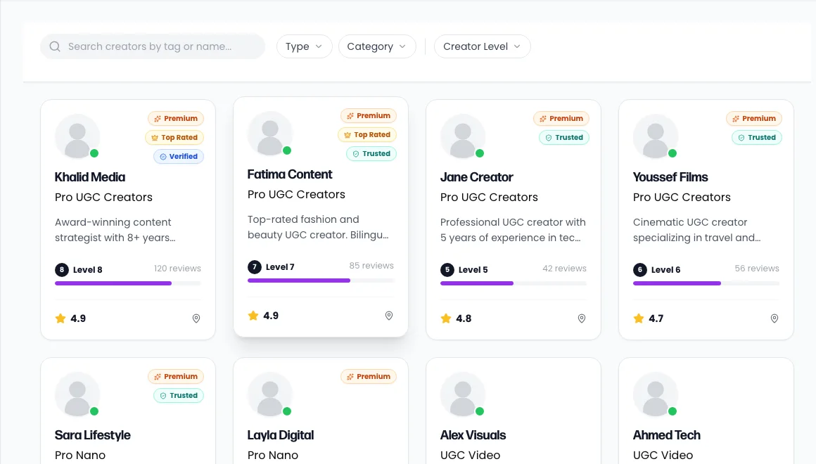This screenshot has height=464, width=816.
Task: Click Trusted badge on Fatima Content card
Action: (x=371, y=153)
